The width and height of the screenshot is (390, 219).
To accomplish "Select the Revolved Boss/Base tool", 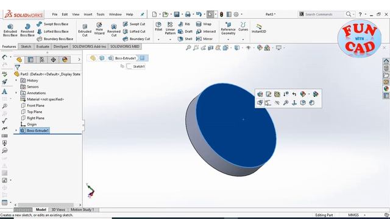I will (x=27, y=30).
